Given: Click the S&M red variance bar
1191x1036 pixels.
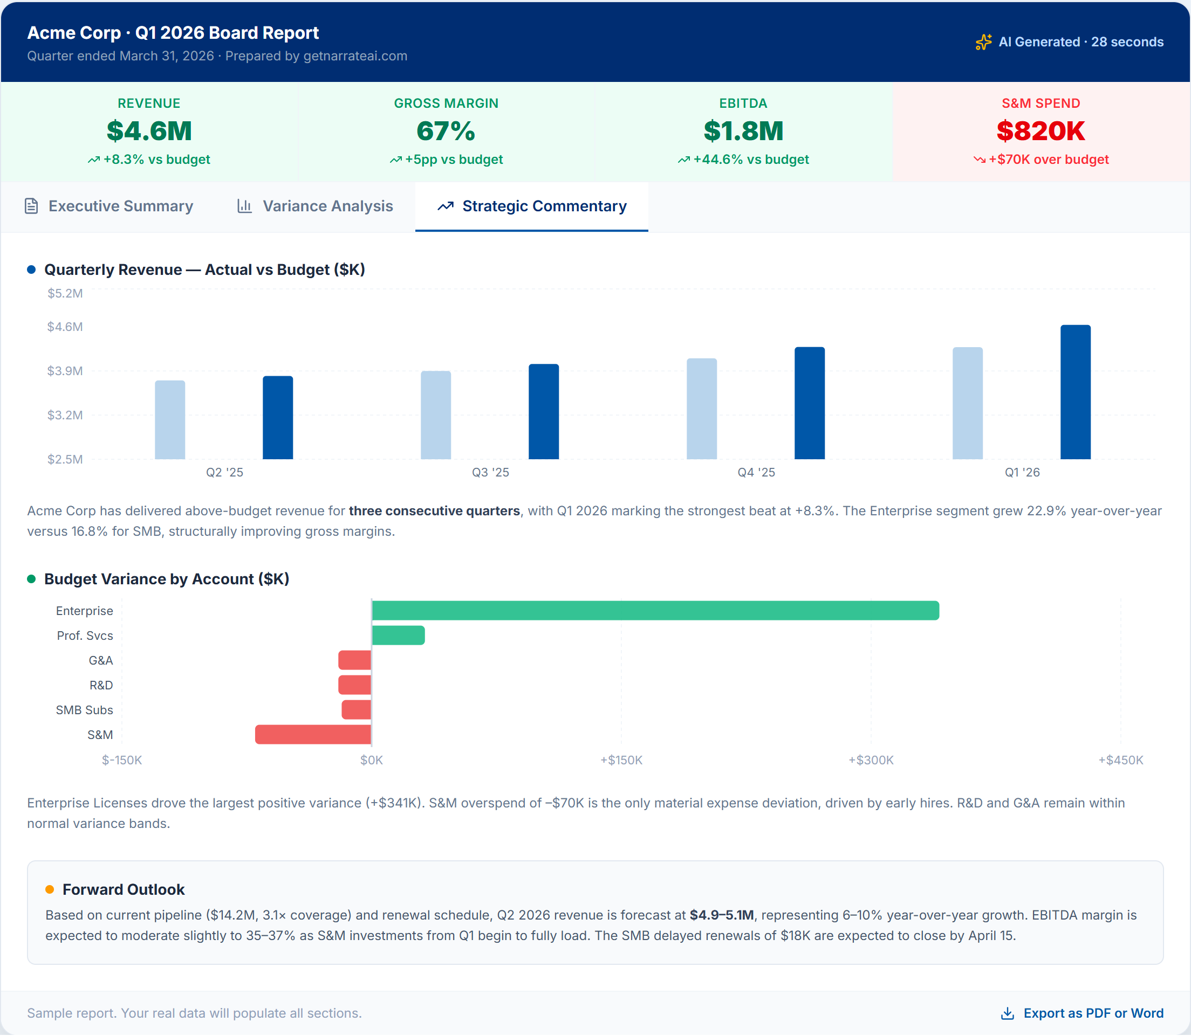Looking at the screenshot, I should click(313, 735).
